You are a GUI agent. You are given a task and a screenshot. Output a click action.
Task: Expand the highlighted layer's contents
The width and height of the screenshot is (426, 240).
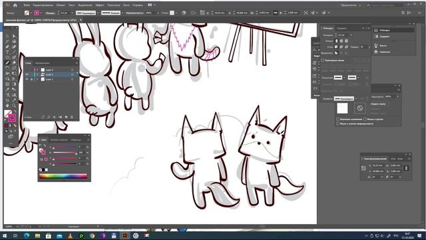(37, 74)
